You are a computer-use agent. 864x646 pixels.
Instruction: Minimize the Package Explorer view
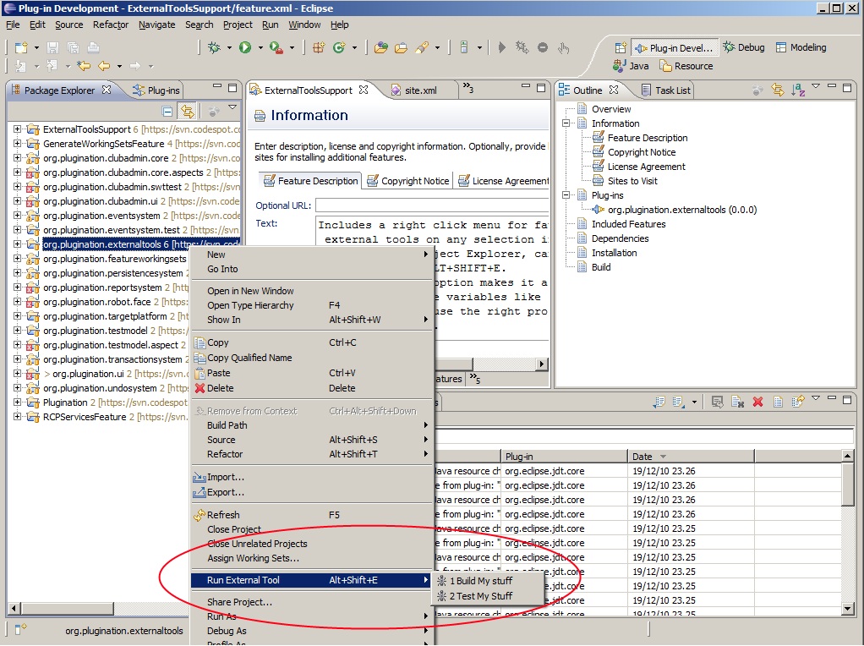pos(217,87)
